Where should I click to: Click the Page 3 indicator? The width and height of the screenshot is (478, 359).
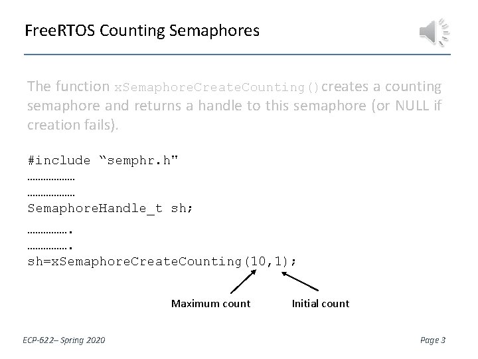coord(434,340)
